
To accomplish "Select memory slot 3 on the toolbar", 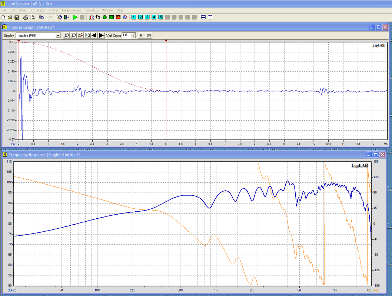I will 147,17.
